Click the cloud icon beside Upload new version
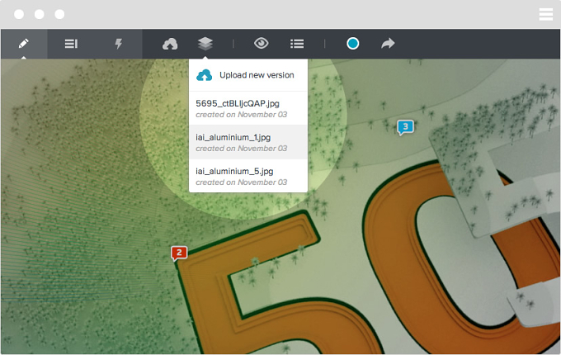Image resolution: width=561 pixels, height=355 pixels. (205, 75)
